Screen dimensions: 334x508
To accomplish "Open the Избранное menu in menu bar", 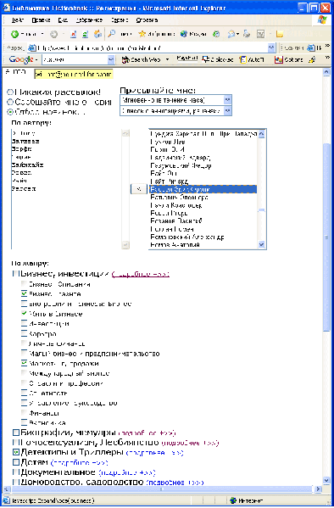I will click(89, 20).
